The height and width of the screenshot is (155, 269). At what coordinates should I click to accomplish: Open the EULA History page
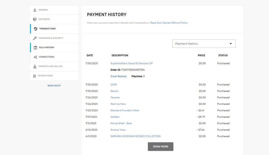point(54,48)
